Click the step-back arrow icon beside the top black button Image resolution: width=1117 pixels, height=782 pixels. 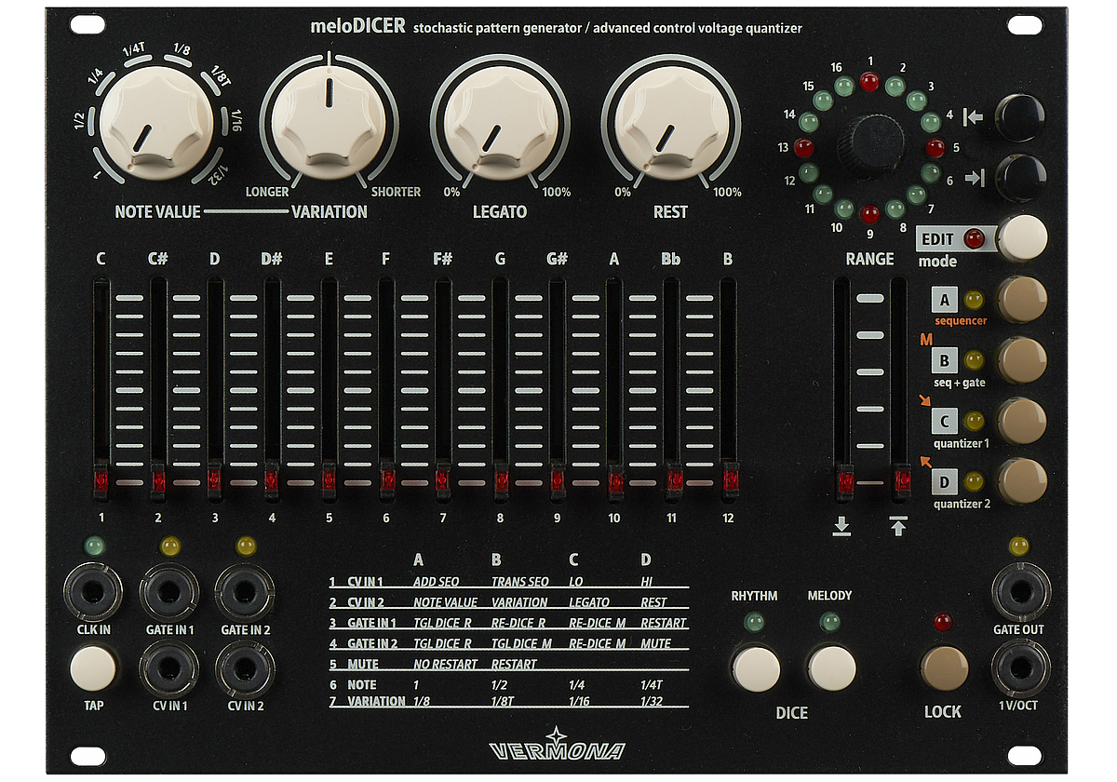pyautogui.click(x=974, y=117)
